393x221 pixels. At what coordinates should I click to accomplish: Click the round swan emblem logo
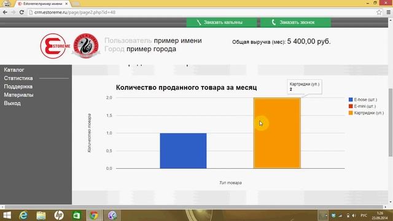(86, 46)
